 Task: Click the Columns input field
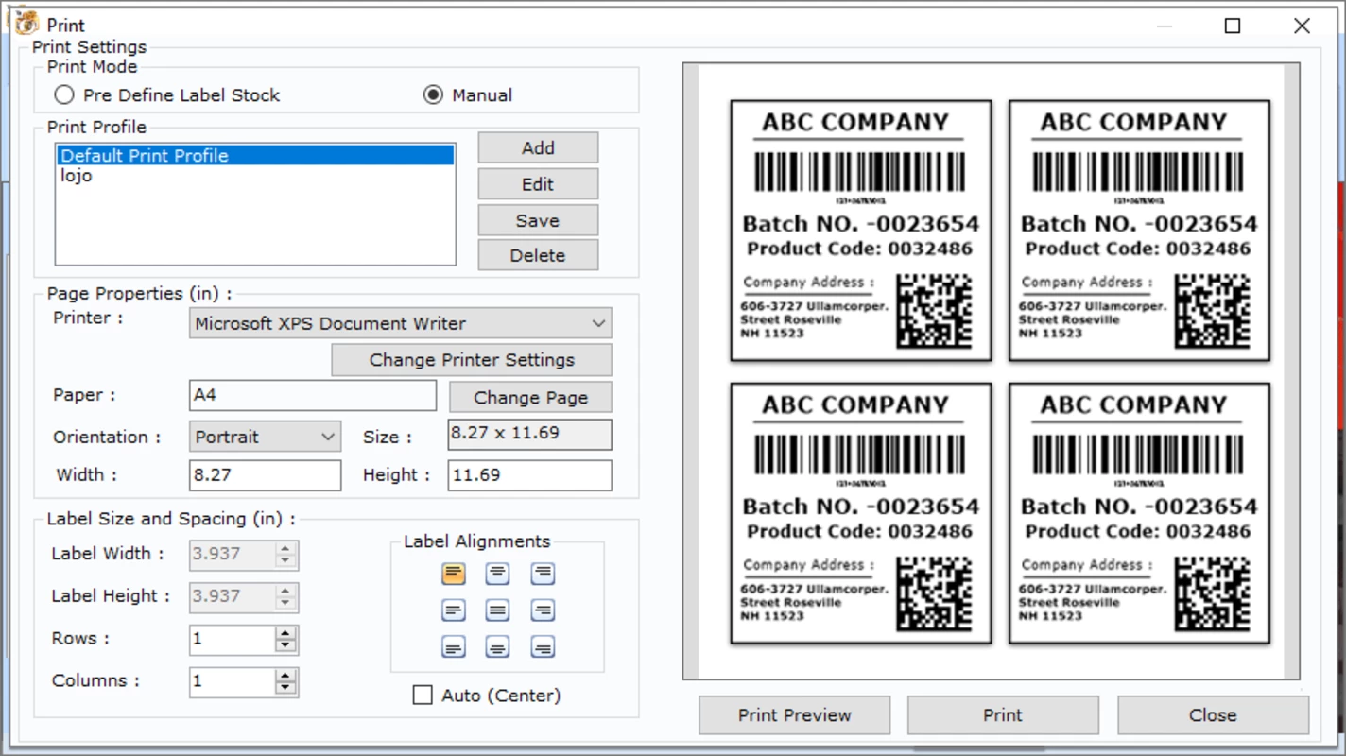tap(233, 681)
